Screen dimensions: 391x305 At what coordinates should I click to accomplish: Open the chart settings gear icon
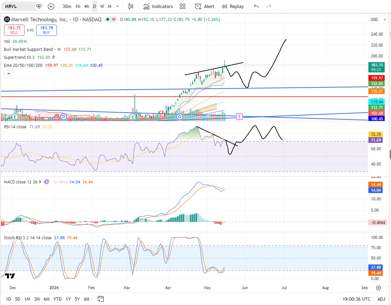pyautogui.click(x=378, y=288)
